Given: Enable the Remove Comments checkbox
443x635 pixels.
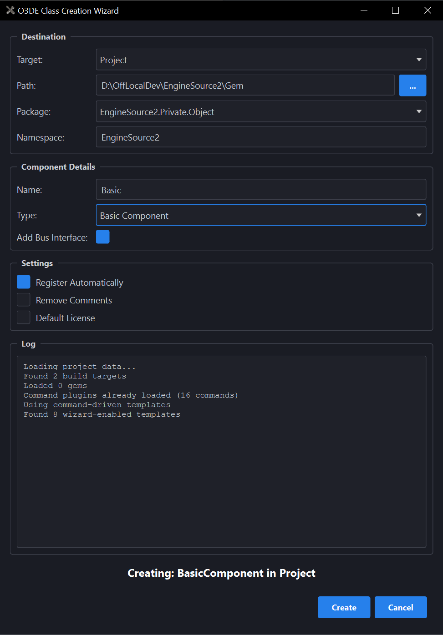Looking at the screenshot, I should point(24,300).
